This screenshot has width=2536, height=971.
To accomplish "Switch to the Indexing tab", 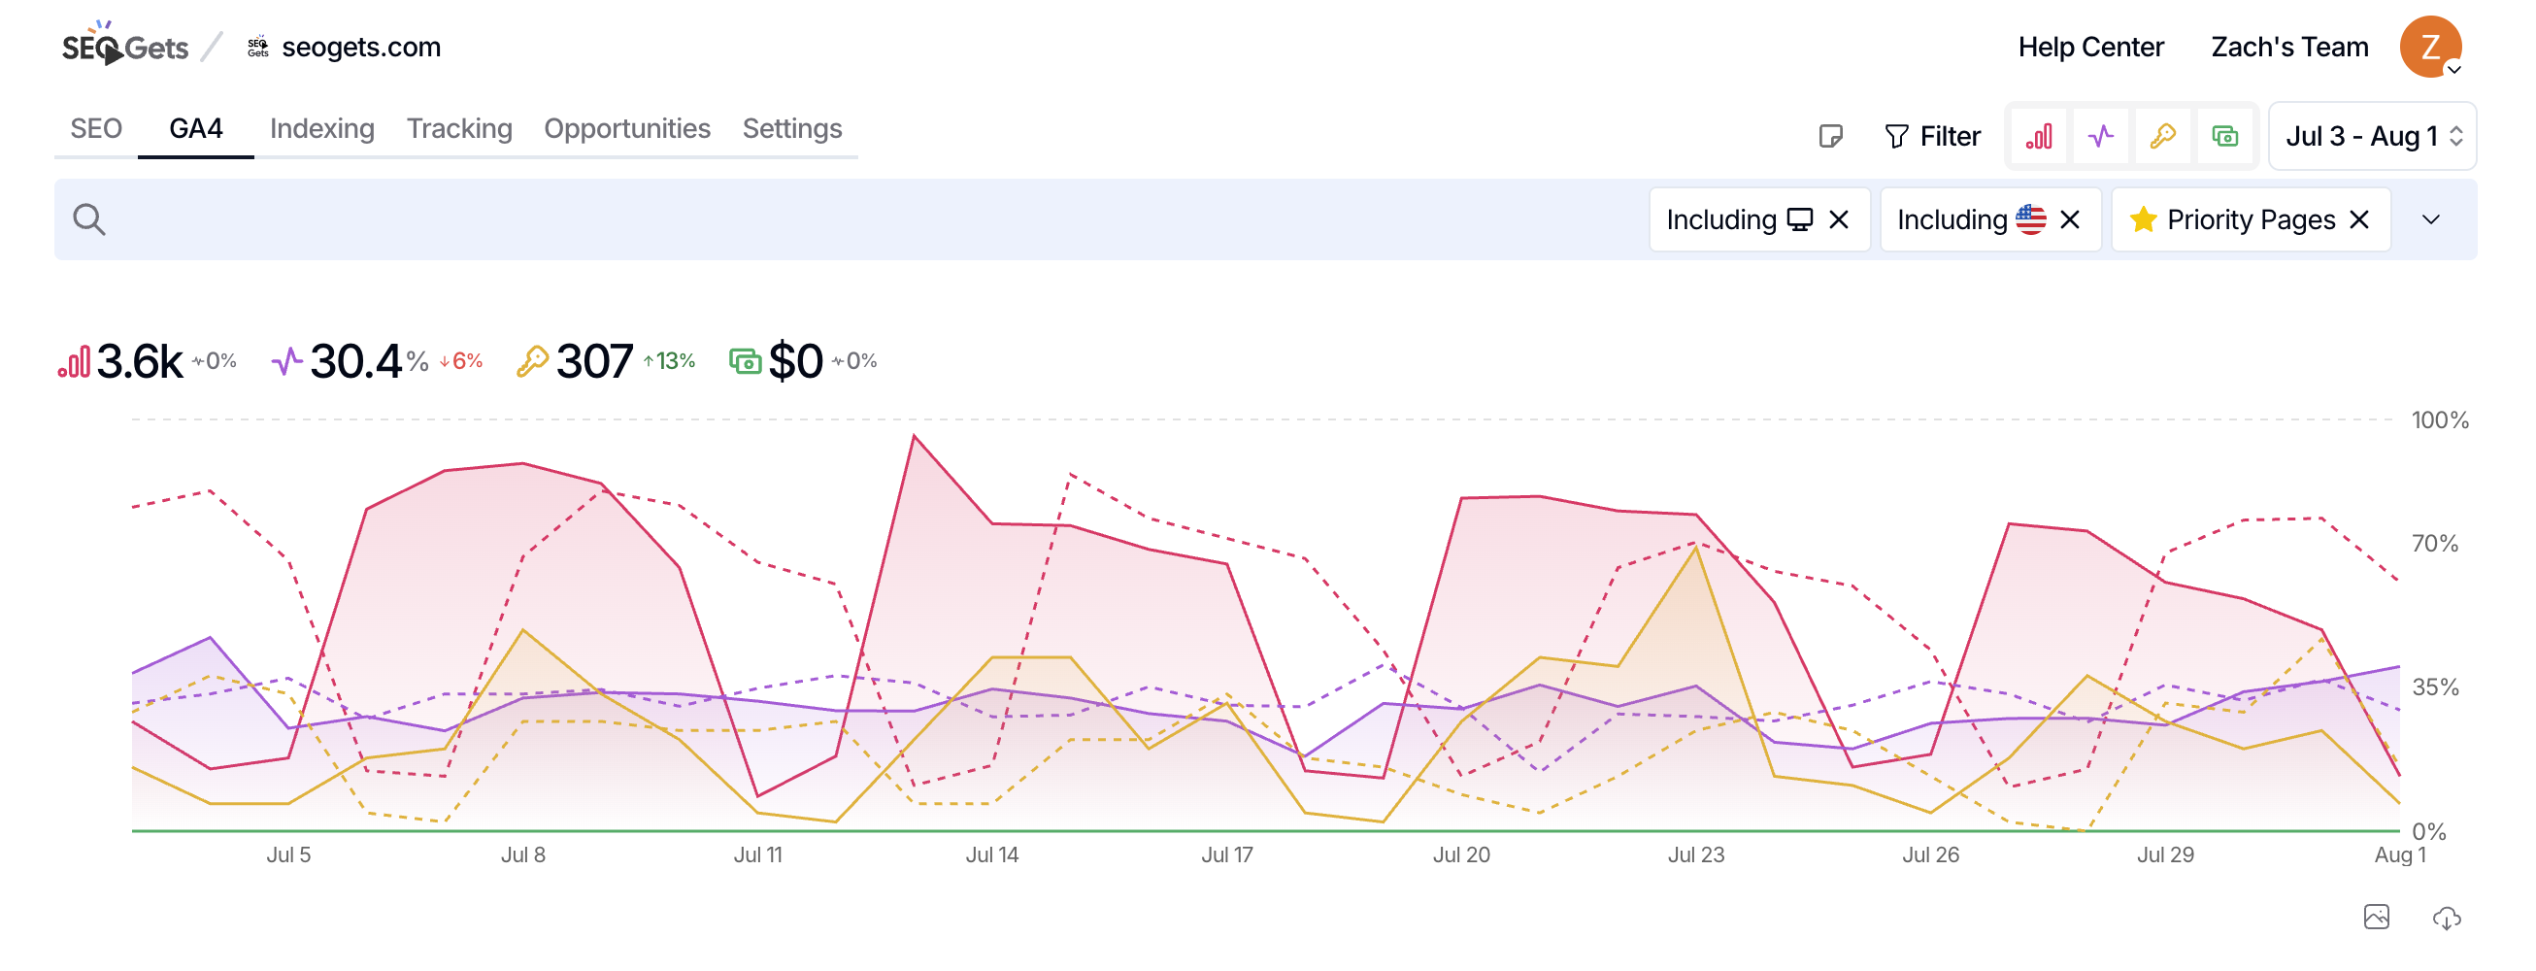I will pos(322,129).
